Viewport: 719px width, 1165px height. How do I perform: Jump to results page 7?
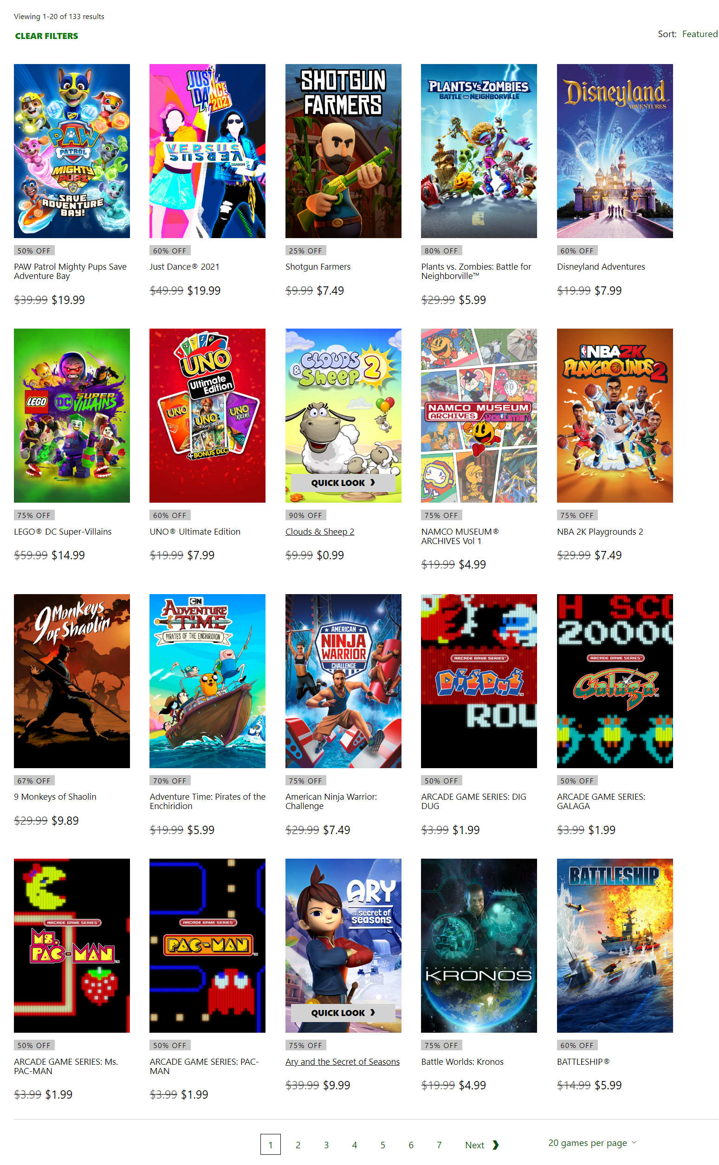pos(439,1145)
